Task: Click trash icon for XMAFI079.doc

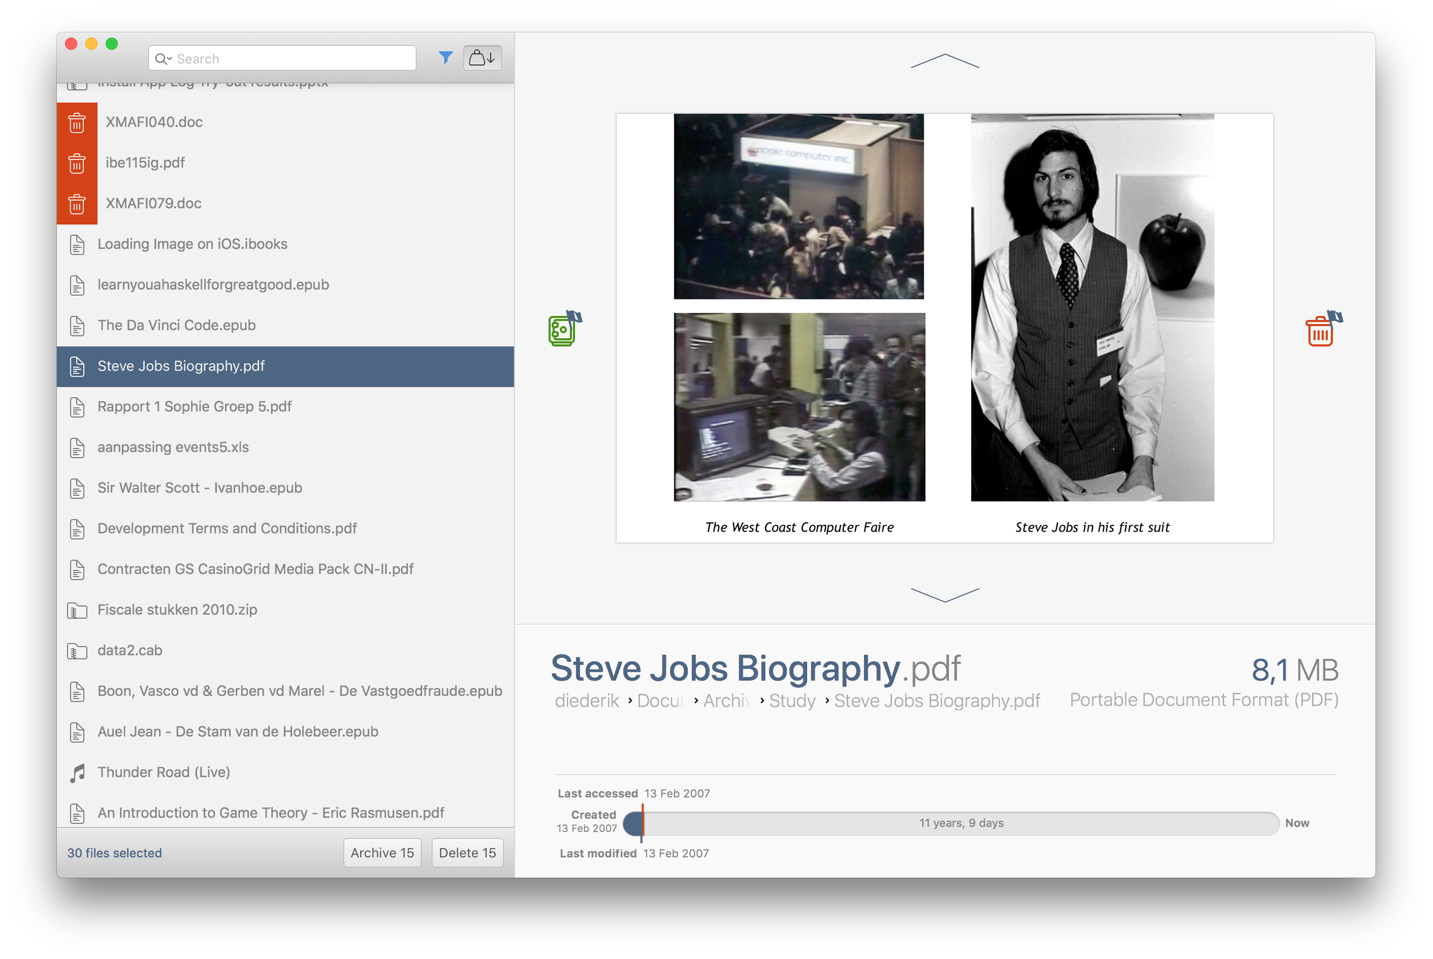Action: [x=77, y=203]
